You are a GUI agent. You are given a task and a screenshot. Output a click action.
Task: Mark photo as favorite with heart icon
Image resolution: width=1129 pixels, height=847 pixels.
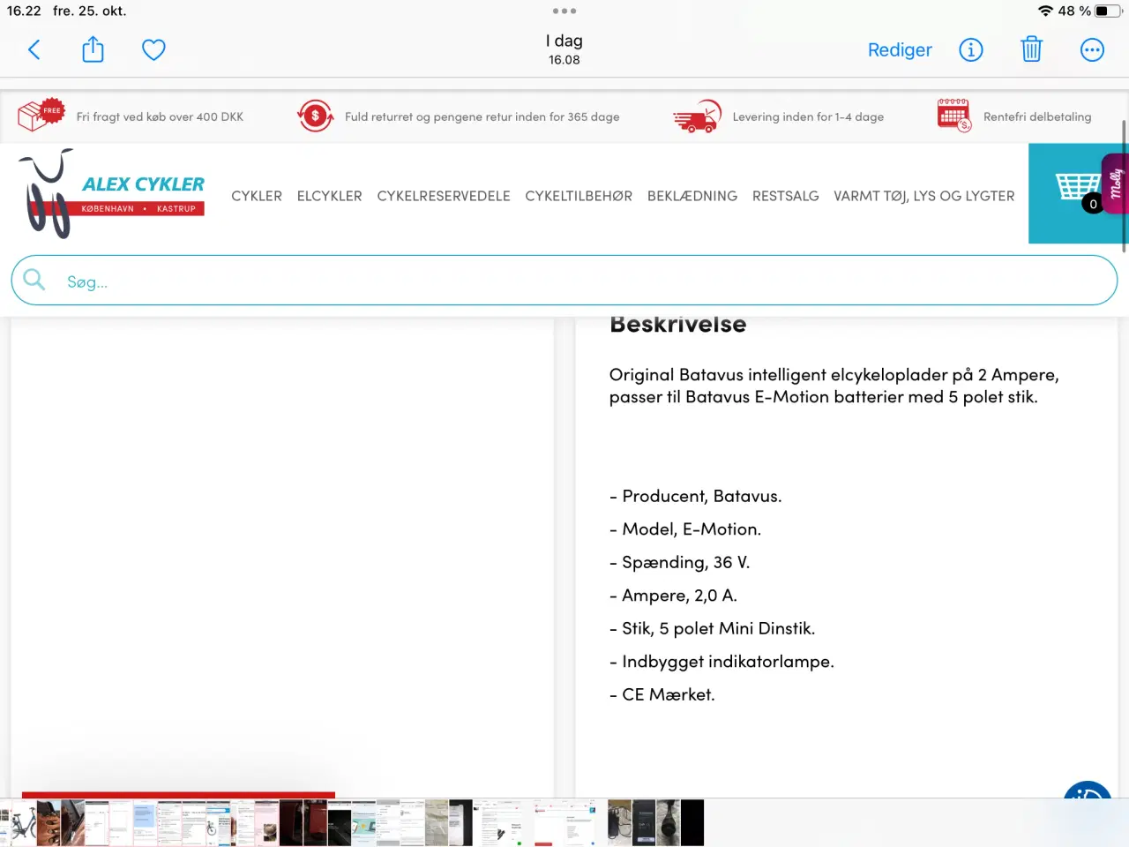153,50
